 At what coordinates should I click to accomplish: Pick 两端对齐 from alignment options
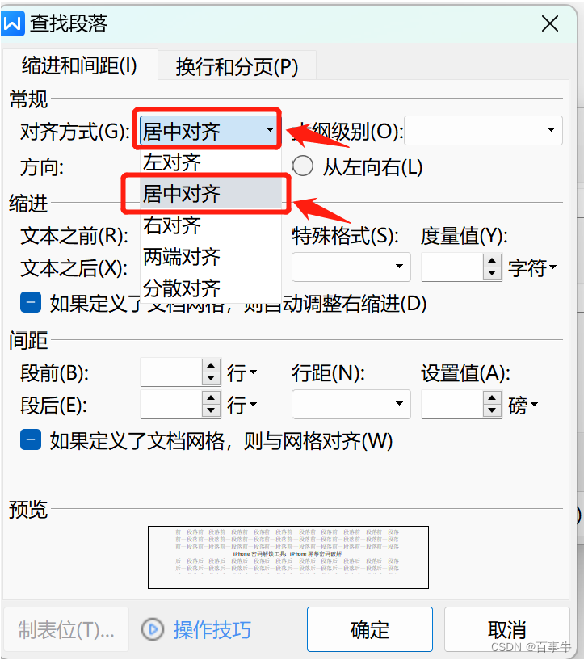point(210,257)
